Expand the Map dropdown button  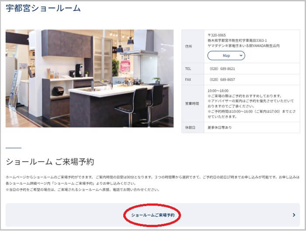coord(226,55)
